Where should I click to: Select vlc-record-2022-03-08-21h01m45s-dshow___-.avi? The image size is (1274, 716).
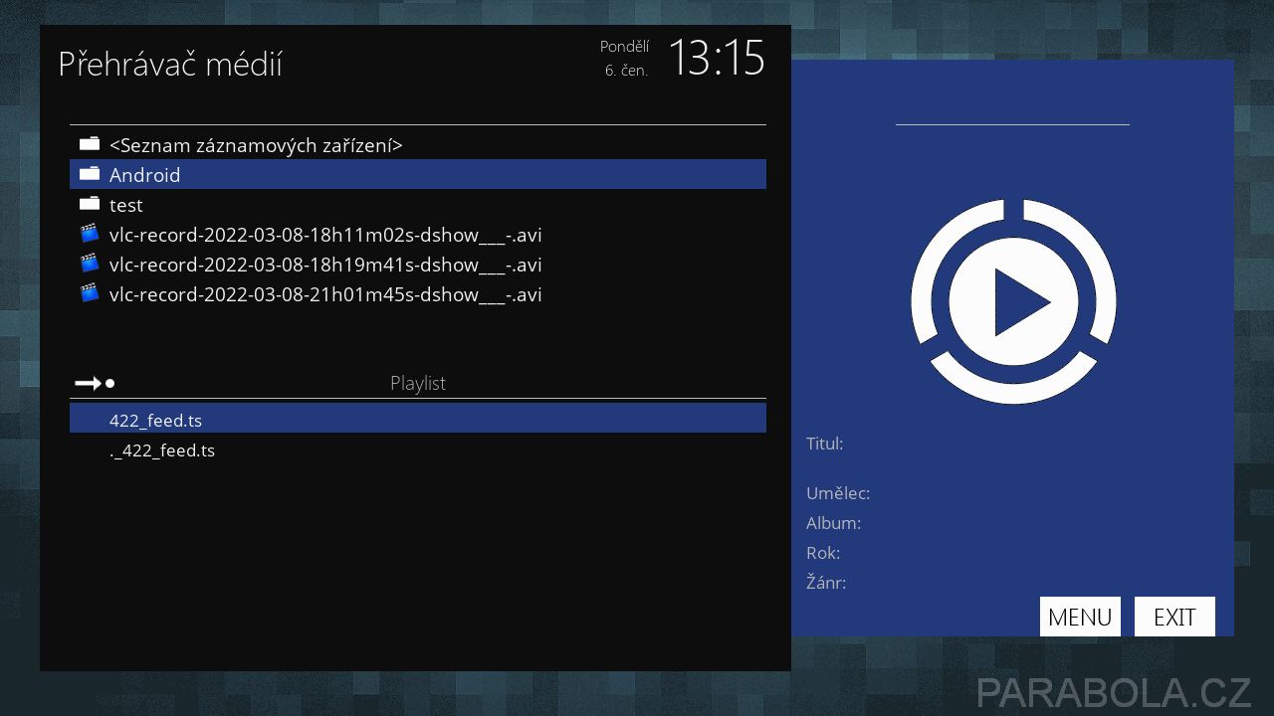[x=418, y=294]
